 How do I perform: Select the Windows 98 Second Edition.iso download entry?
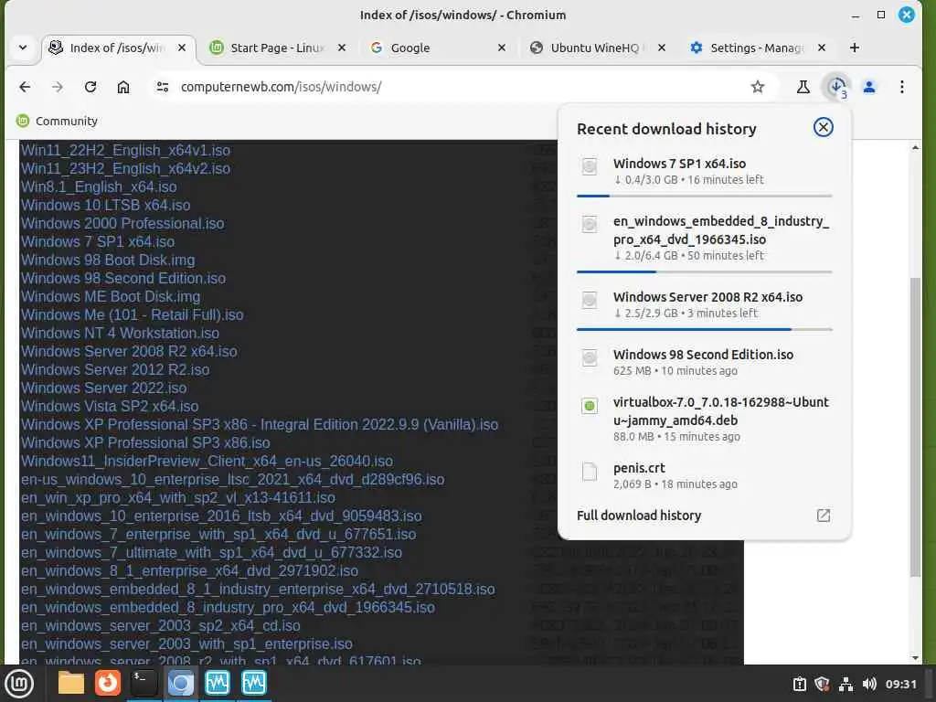pyautogui.click(x=705, y=362)
